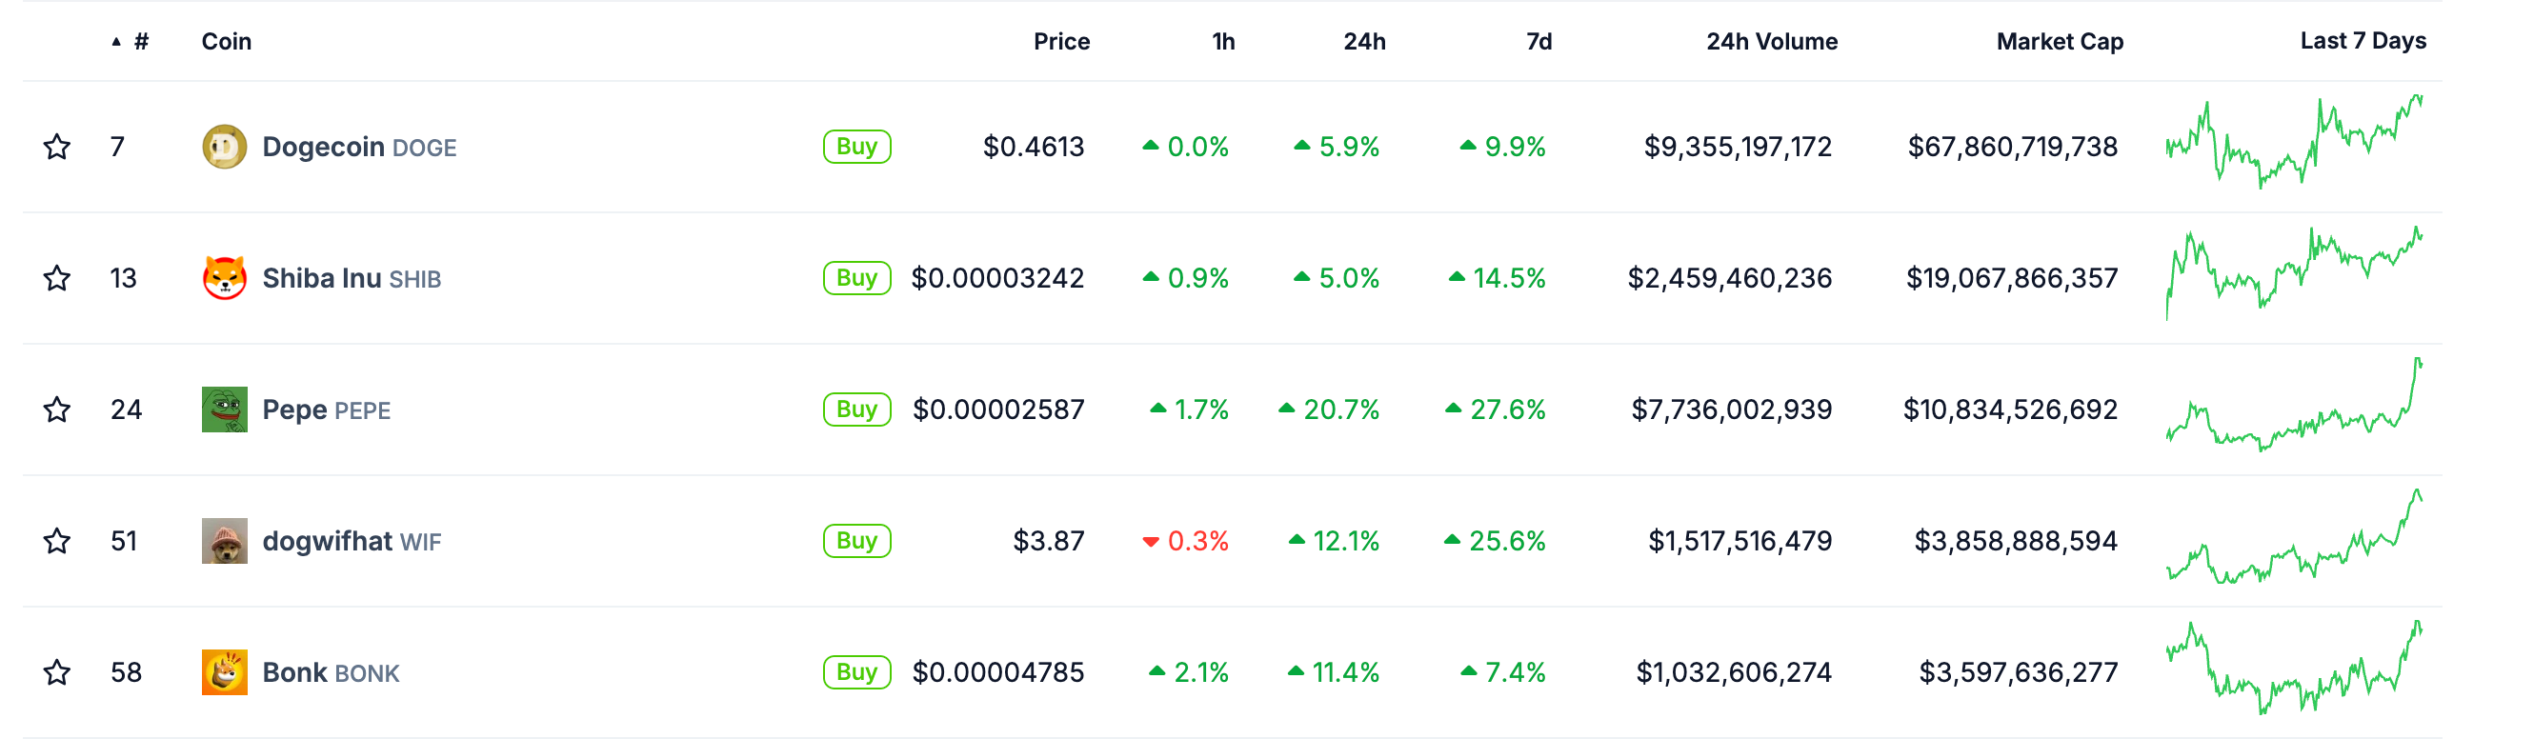The width and height of the screenshot is (2534, 739).
Task: Click the Shiba Inu coin logo
Action: (x=224, y=278)
